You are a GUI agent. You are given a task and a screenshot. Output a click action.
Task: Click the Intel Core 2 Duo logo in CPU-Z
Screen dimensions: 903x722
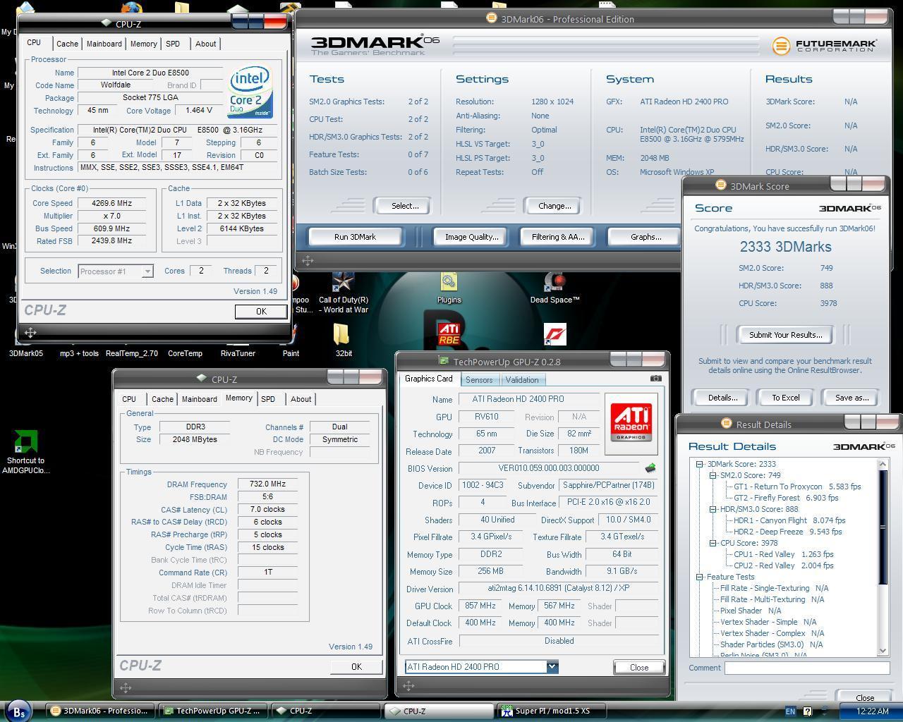point(250,92)
